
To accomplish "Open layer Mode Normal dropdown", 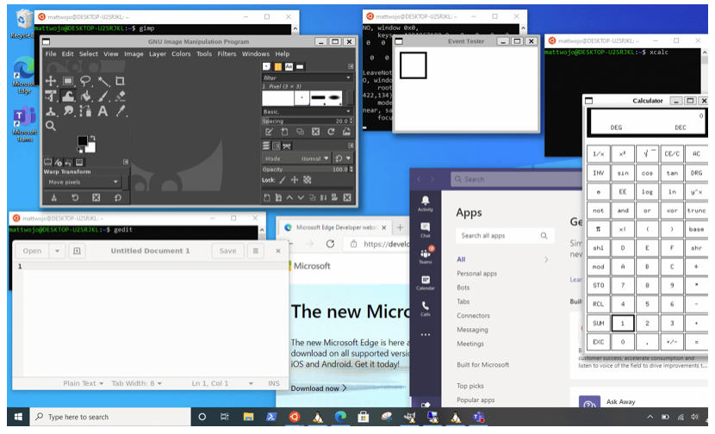I will (296, 158).
